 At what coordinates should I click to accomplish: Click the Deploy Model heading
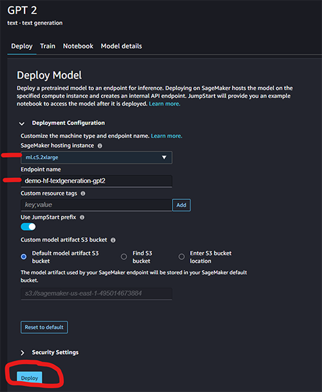[x=49, y=75]
